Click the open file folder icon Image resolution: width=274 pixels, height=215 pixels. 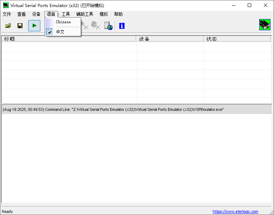click(8, 26)
